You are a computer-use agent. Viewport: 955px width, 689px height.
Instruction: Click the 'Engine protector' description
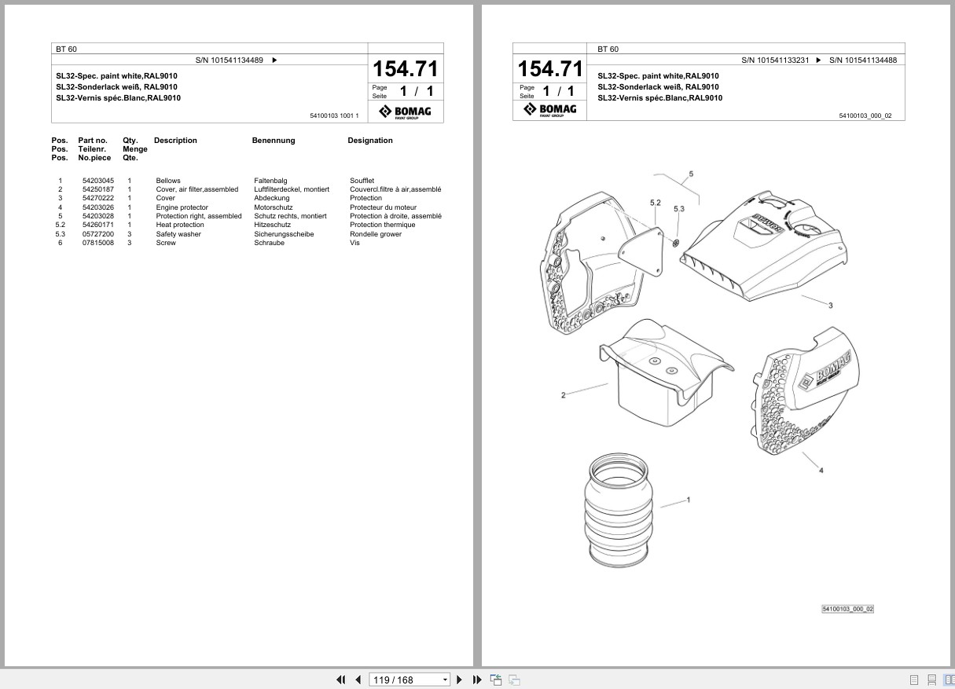click(182, 207)
